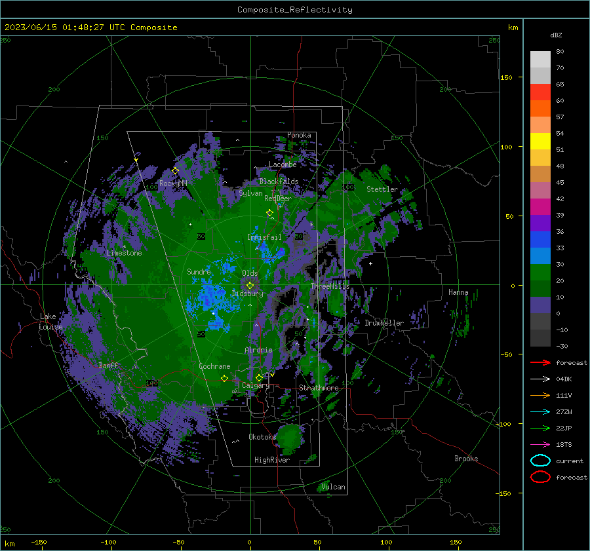Viewport: 590px width, 551px height.
Task: Click the dBZ legend heading
Action: [556, 35]
